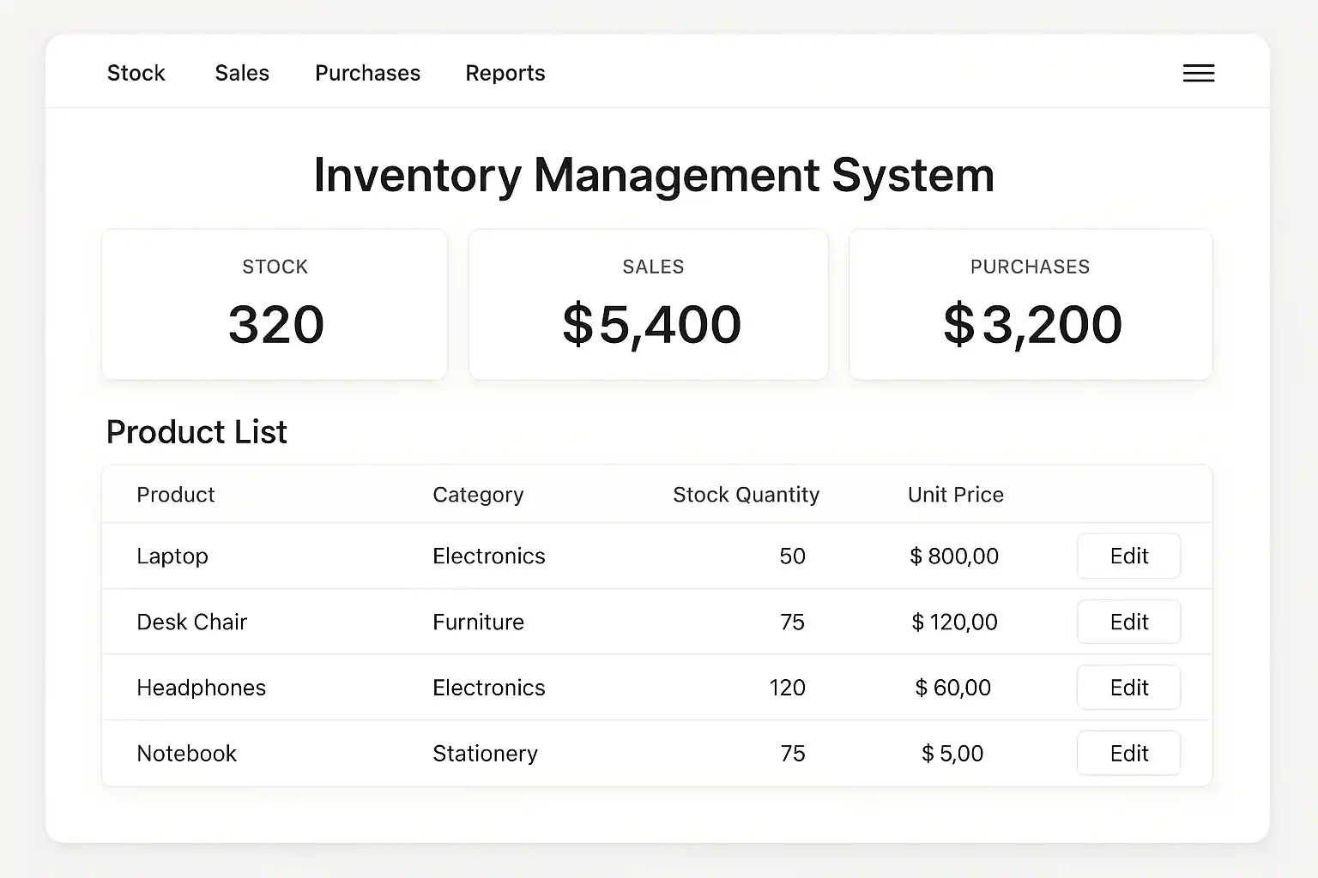Open the Reports nav tab
The width and height of the screenshot is (1318, 878).
coord(505,74)
